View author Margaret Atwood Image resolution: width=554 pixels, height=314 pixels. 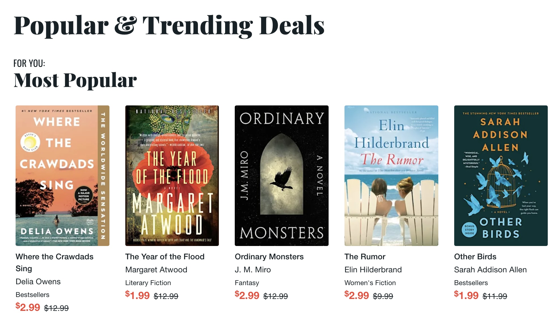156,270
